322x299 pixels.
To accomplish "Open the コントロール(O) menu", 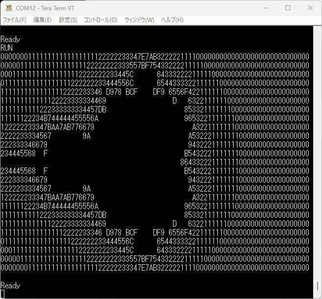I will [101, 20].
